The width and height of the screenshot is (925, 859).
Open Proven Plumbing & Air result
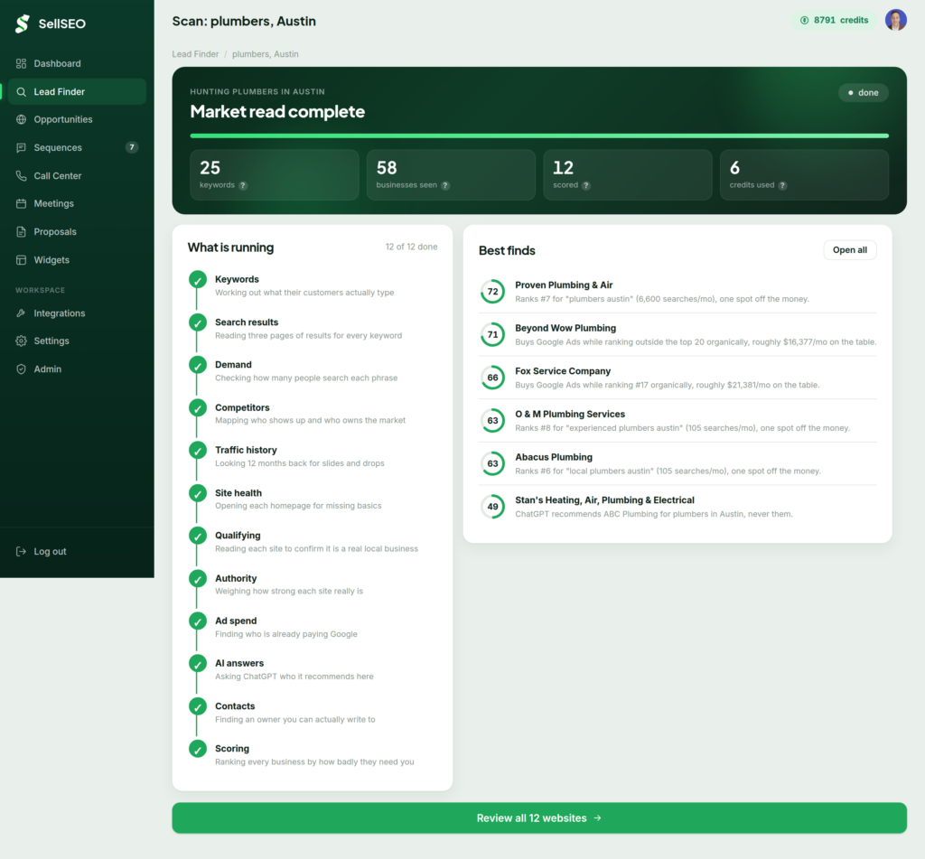point(677,292)
